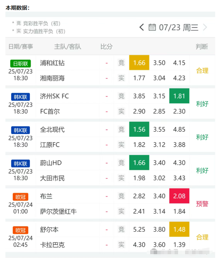Select green 1.81 odds for 济州SK FC

[x=179, y=96]
